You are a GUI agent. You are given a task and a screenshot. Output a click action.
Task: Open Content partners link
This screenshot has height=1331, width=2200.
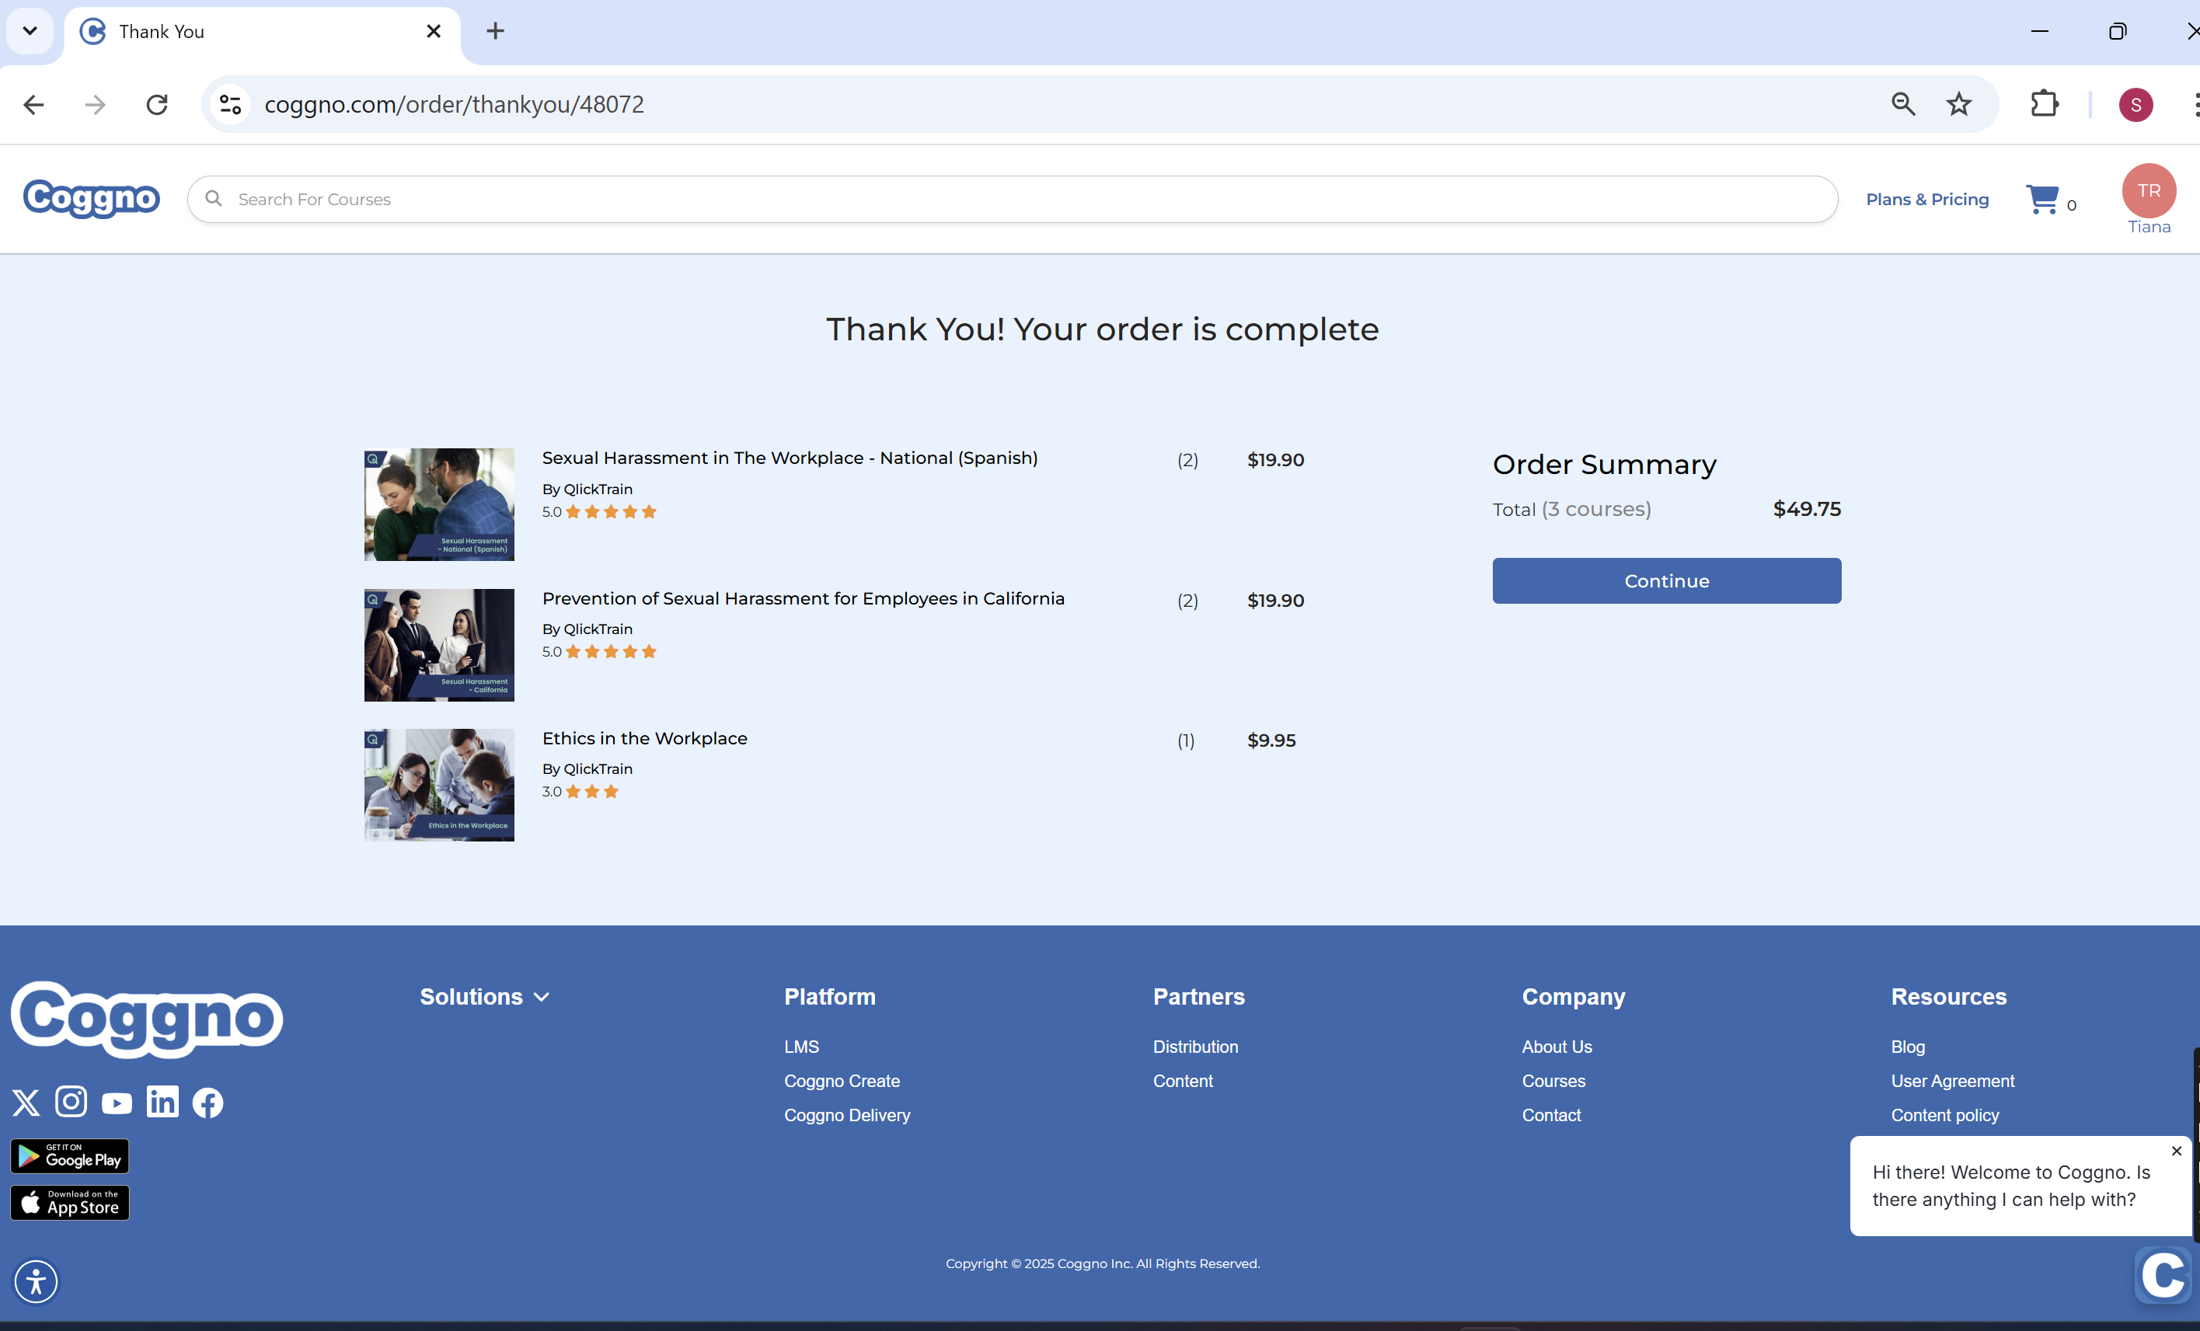1182,1080
